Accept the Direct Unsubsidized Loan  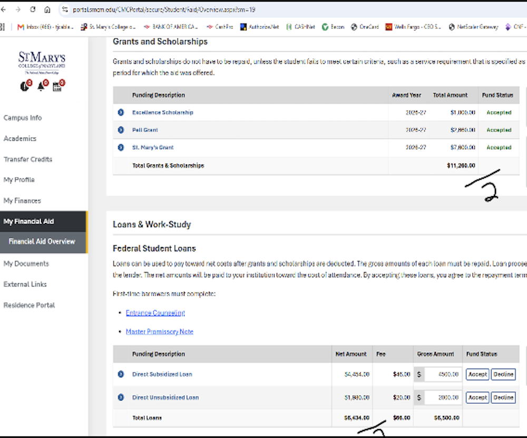[x=477, y=397]
